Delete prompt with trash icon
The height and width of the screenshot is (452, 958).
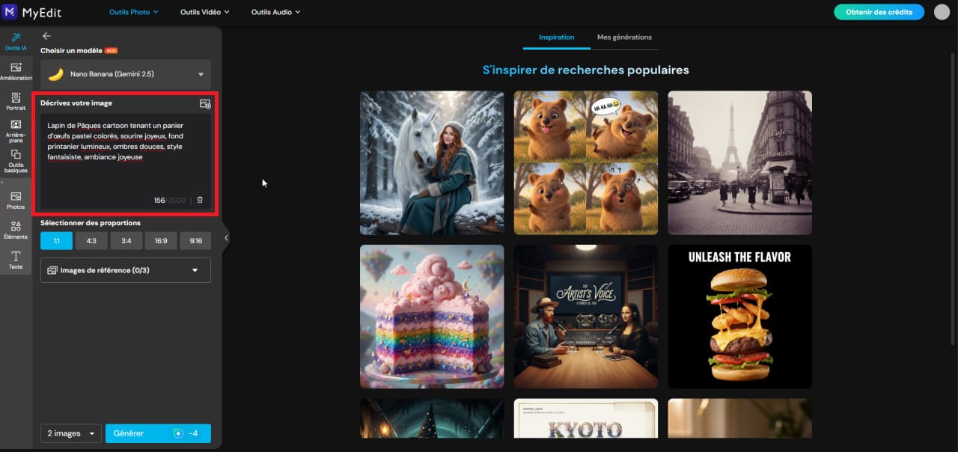click(200, 201)
